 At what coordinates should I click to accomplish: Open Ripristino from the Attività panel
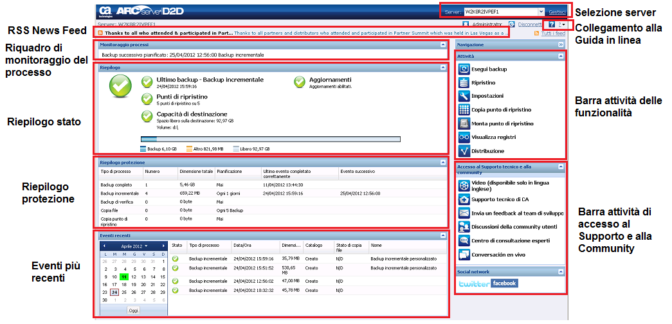(464, 83)
